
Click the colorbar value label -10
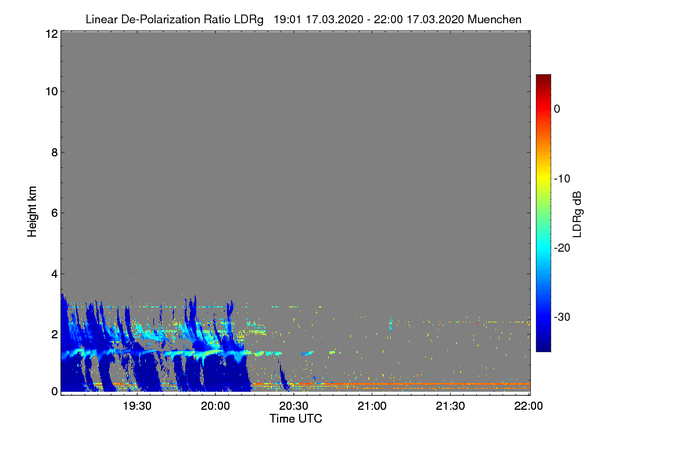click(562, 178)
